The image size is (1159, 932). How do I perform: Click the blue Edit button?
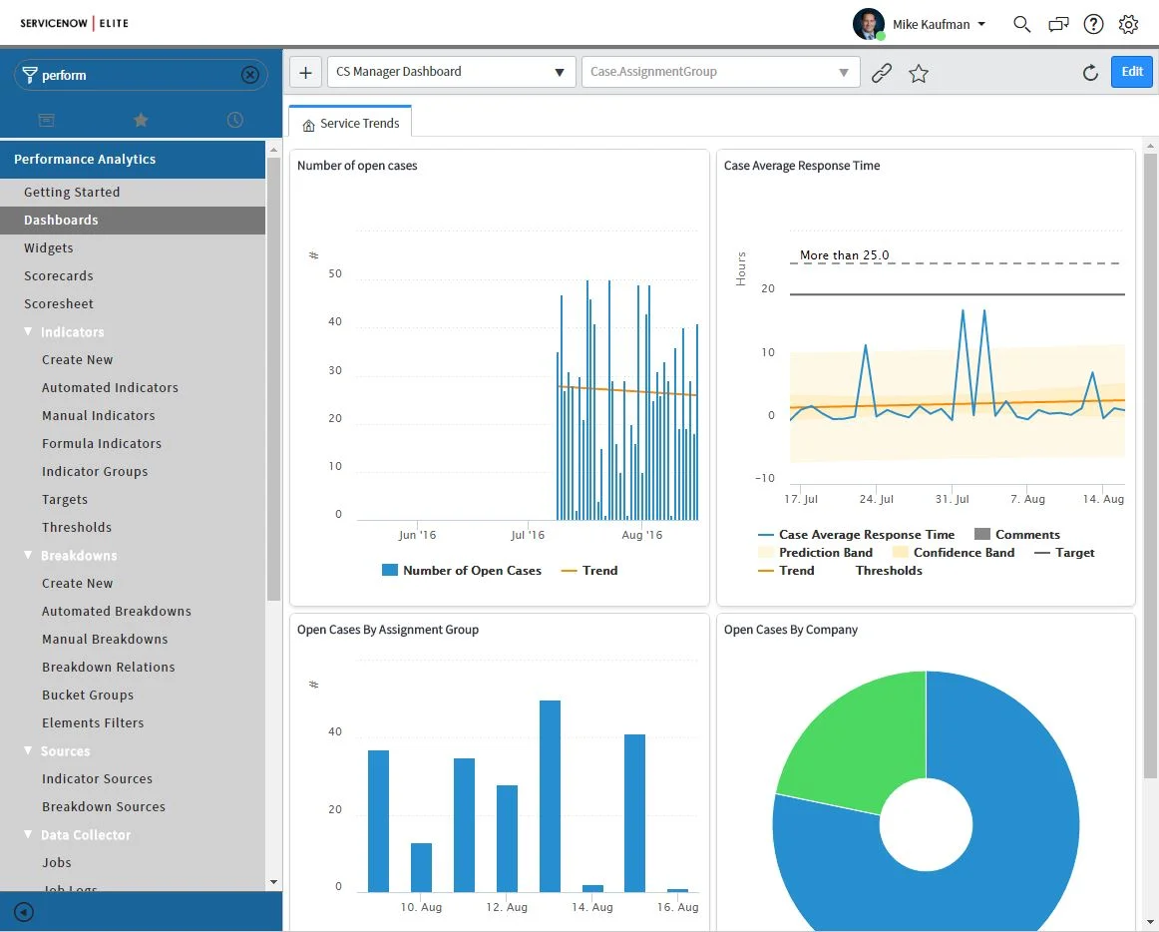(x=1132, y=72)
